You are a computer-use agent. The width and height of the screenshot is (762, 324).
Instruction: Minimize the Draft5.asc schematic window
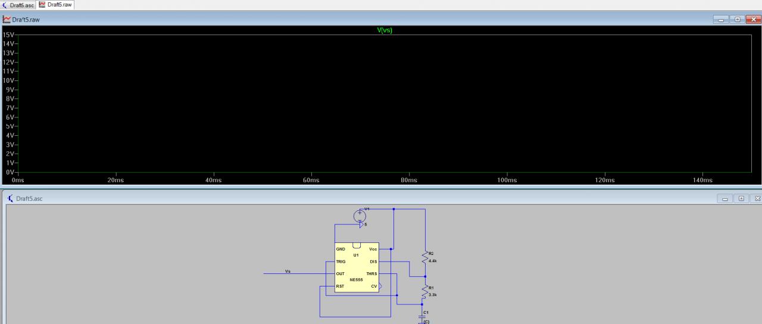[x=726, y=198]
